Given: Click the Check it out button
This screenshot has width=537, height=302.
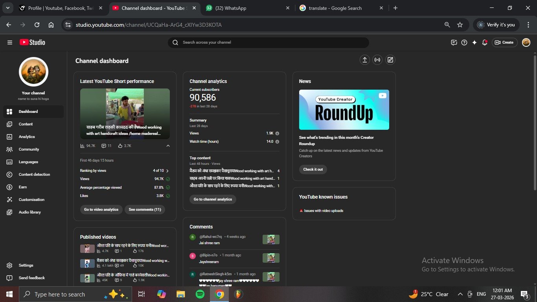Looking at the screenshot, I should tap(313, 169).
